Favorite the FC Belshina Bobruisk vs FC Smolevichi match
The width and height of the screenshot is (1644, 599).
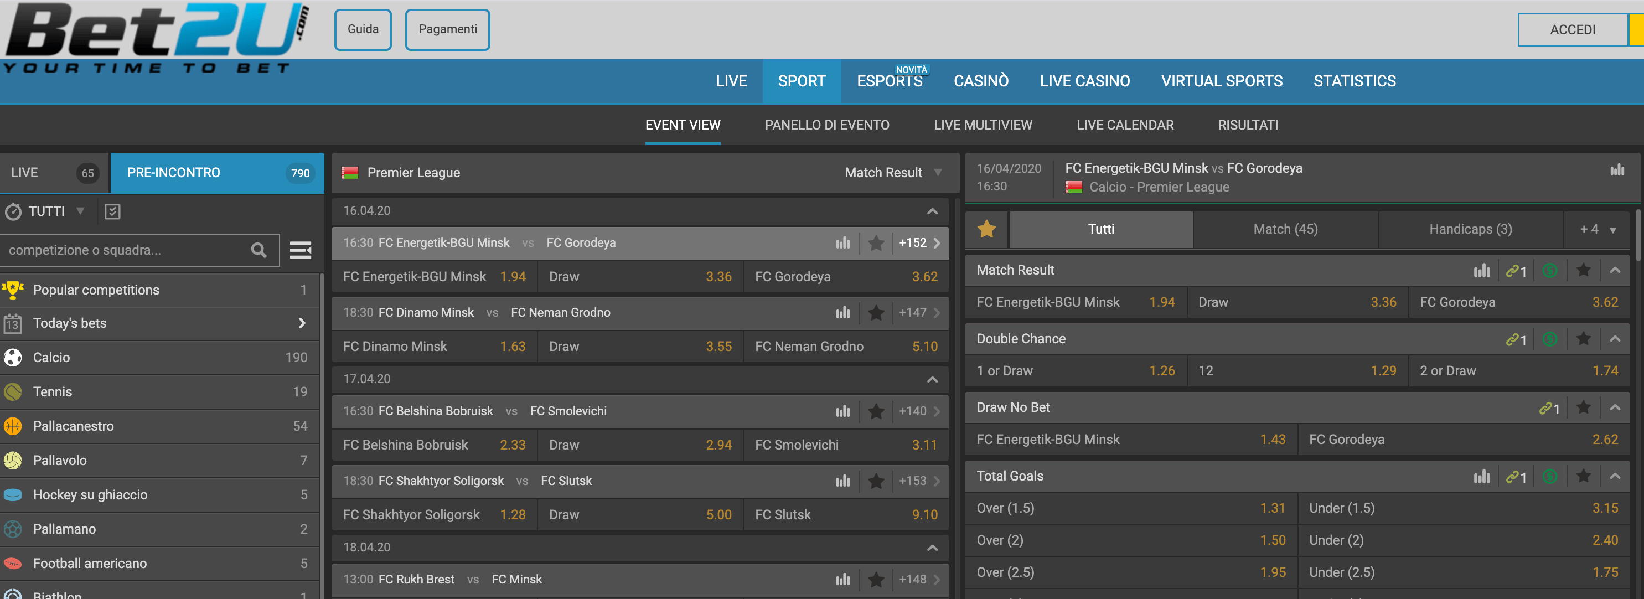pyautogui.click(x=876, y=411)
